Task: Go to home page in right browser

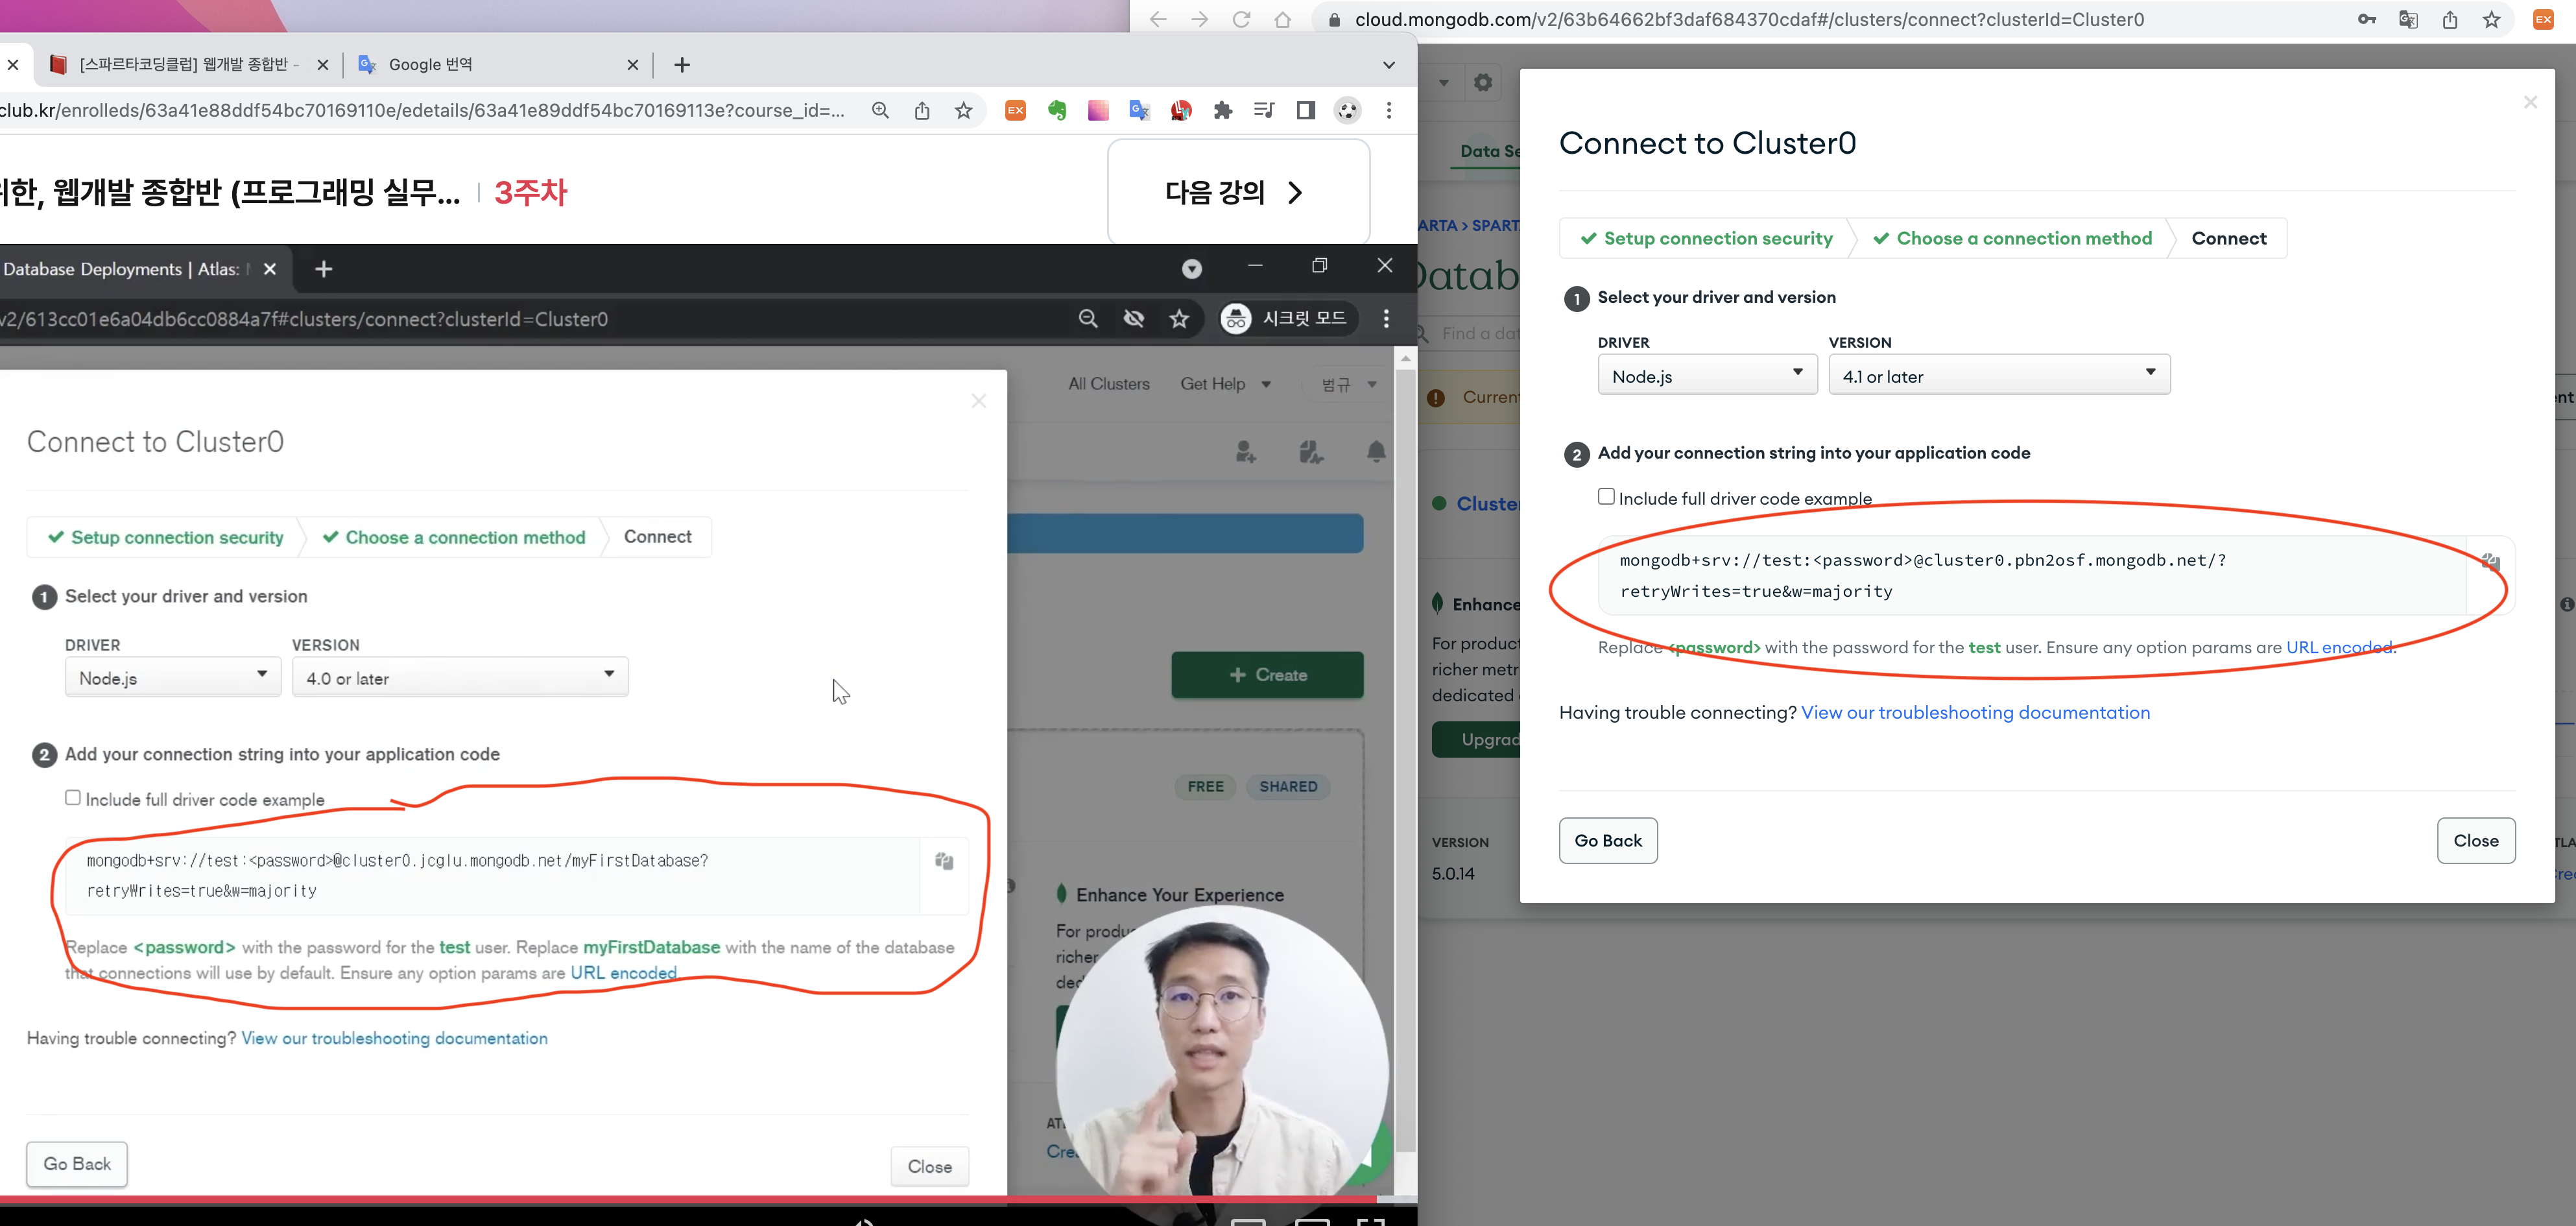Action: click(x=1283, y=19)
